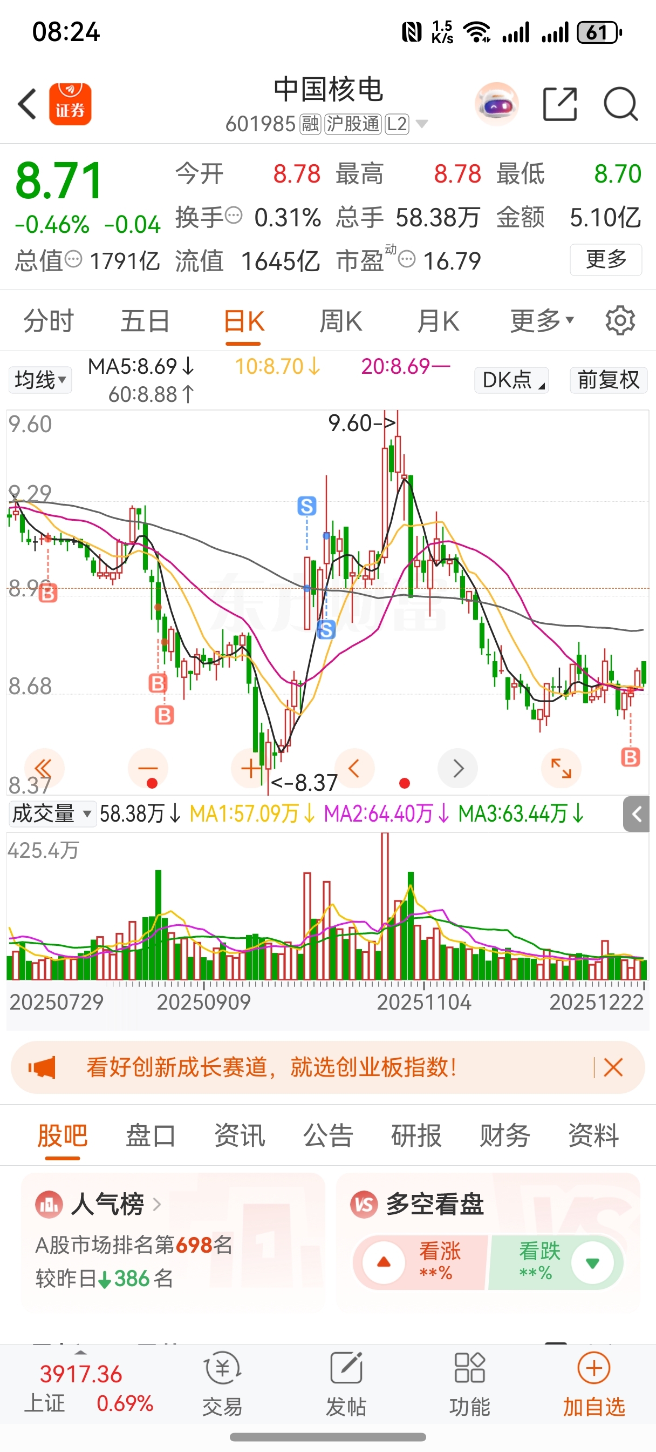Screen dimensions: 656x1452
Task: Switch to 周K chart tab
Action: click(x=340, y=321)
